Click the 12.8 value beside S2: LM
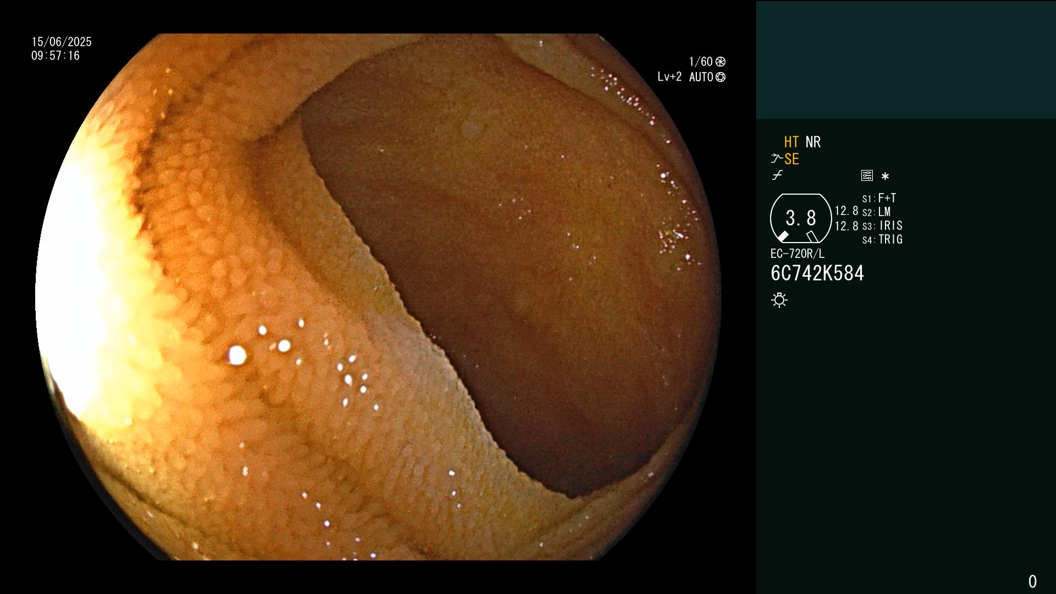 coord(846,211)
